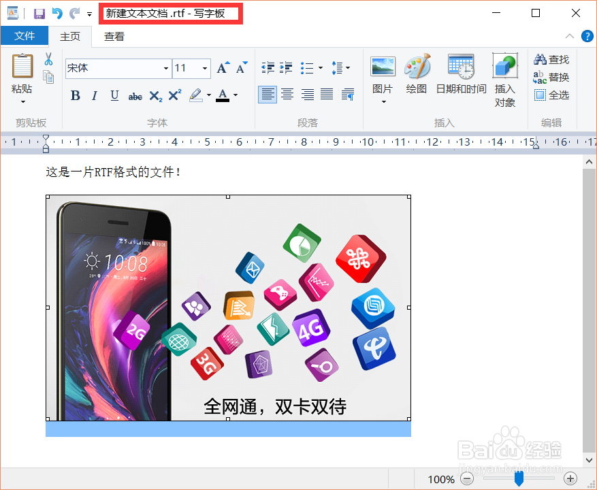Open the WordPad application menu icon
The width and height of the screenshot is (597, 490).
(x=12, y=13)
